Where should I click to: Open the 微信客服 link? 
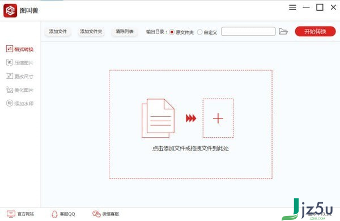pyautogui.click(x=110, y=214)
